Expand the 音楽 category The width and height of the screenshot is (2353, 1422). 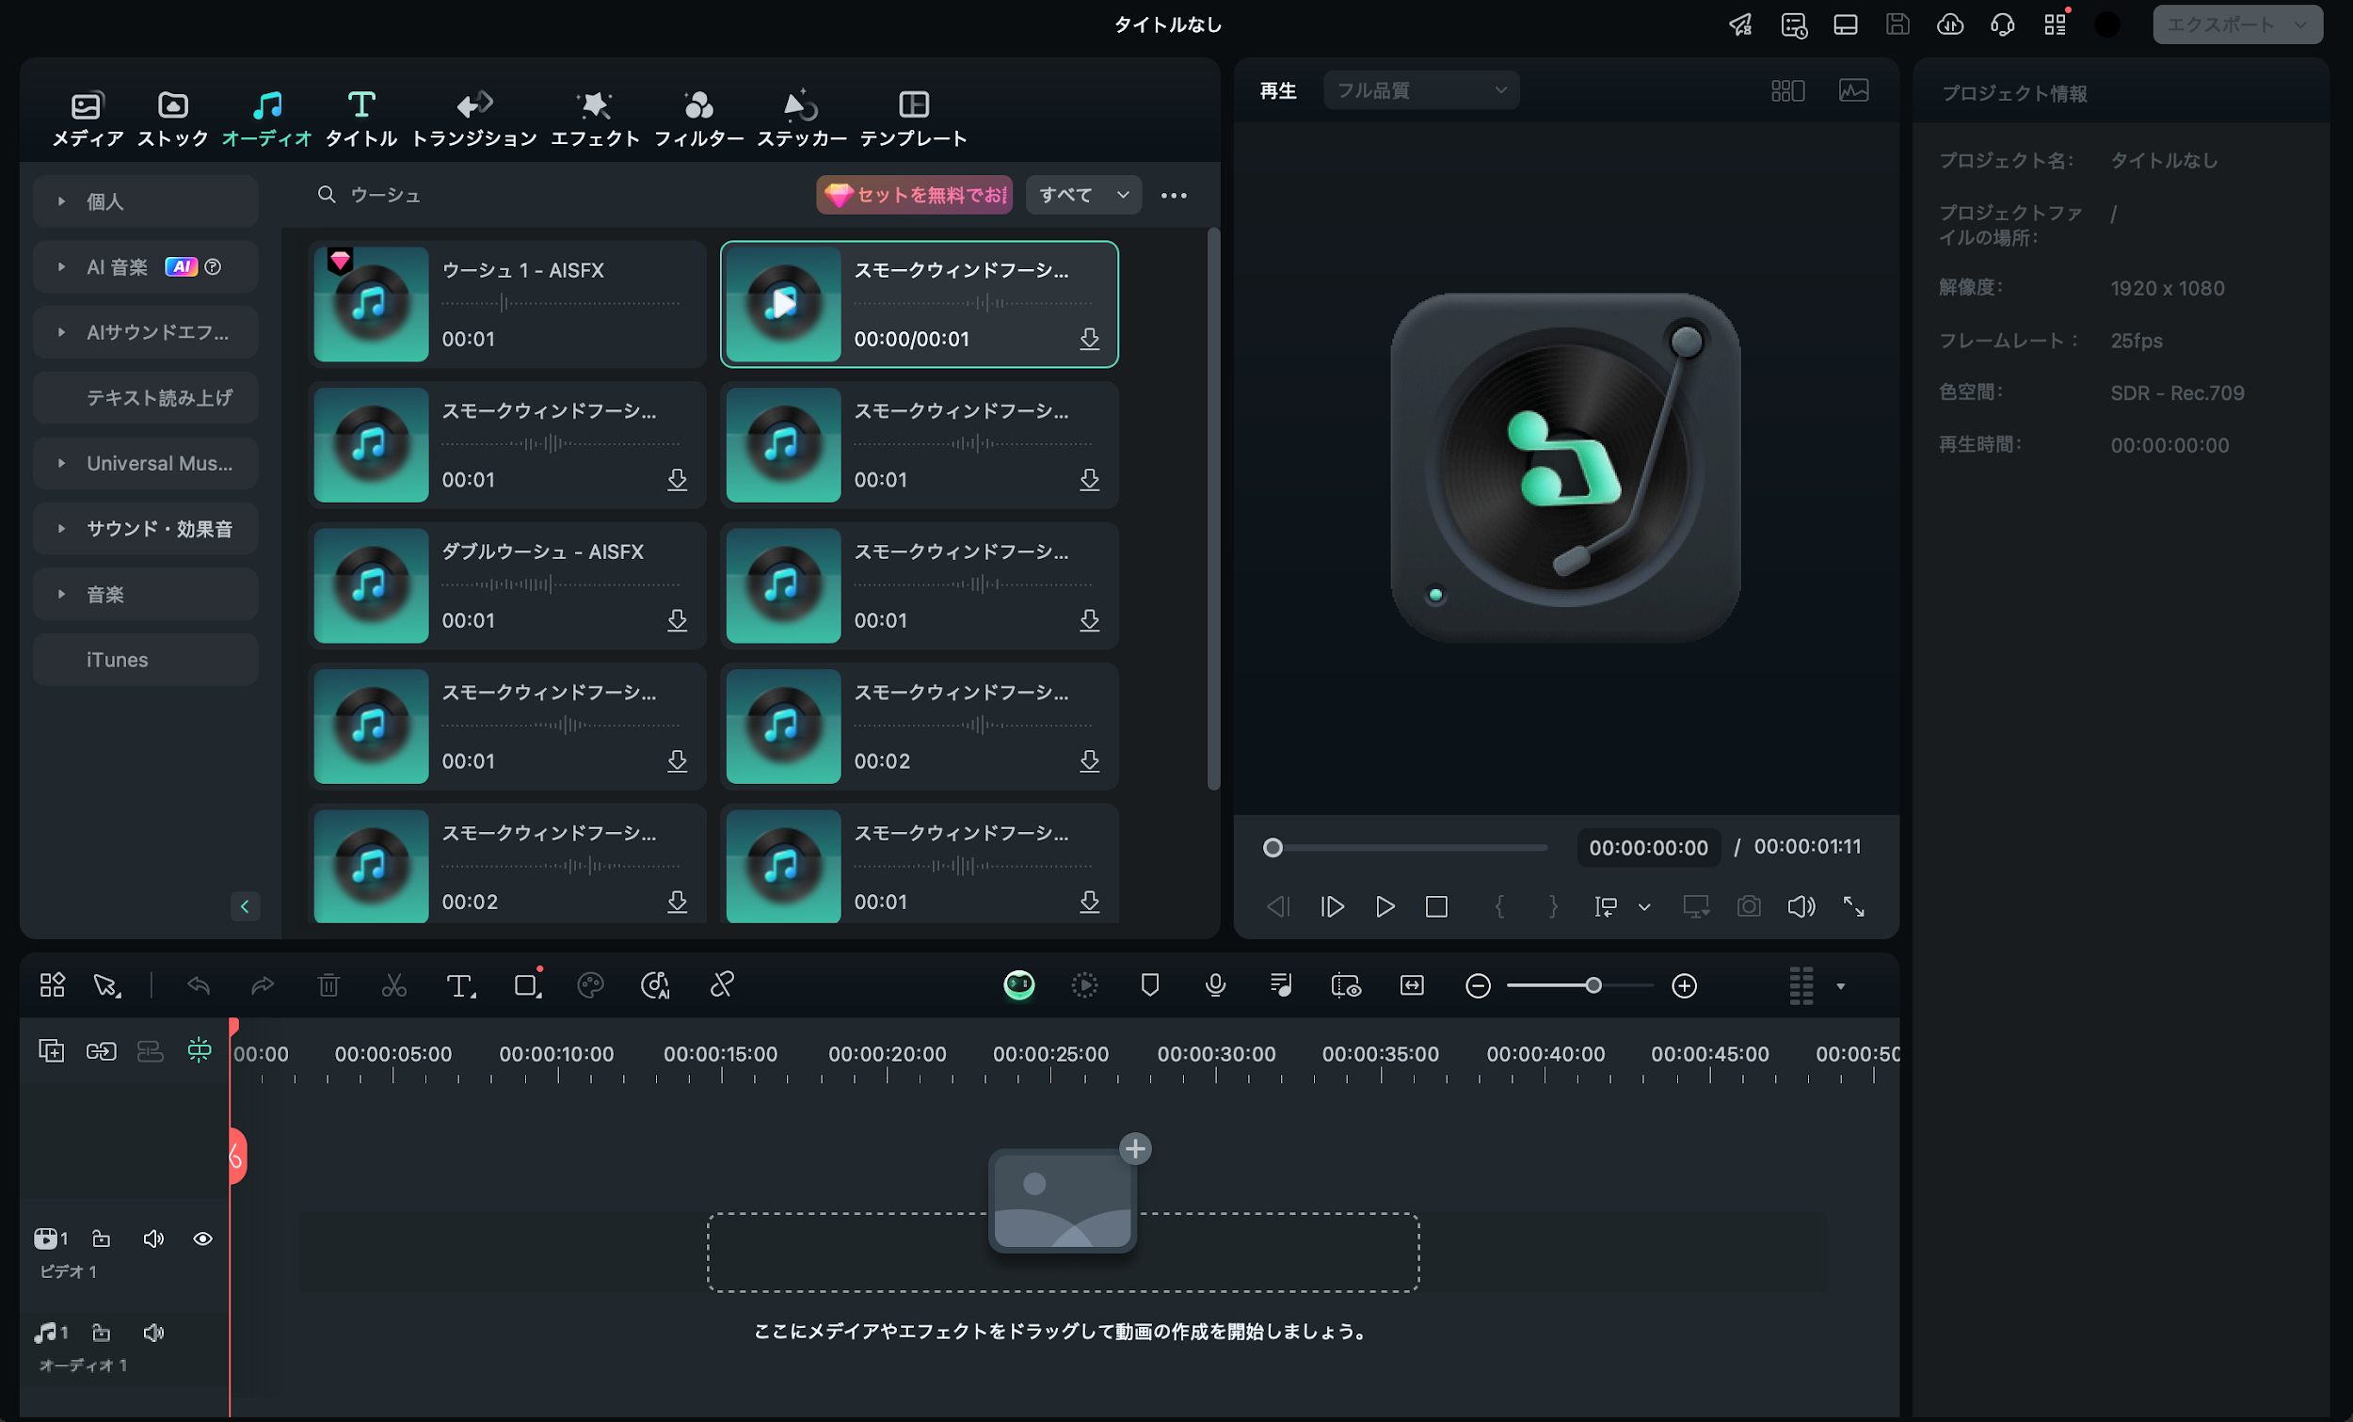pyautogui.click(x=145, y=594)
